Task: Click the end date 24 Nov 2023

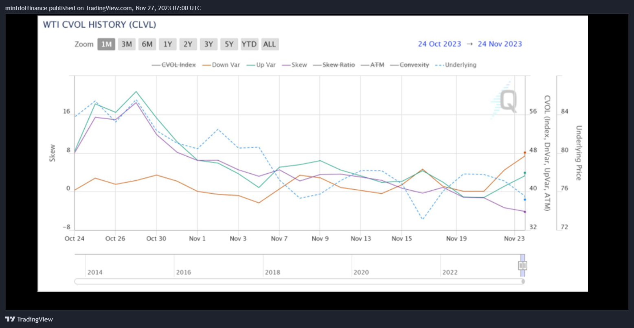Action: click(500, 44)
